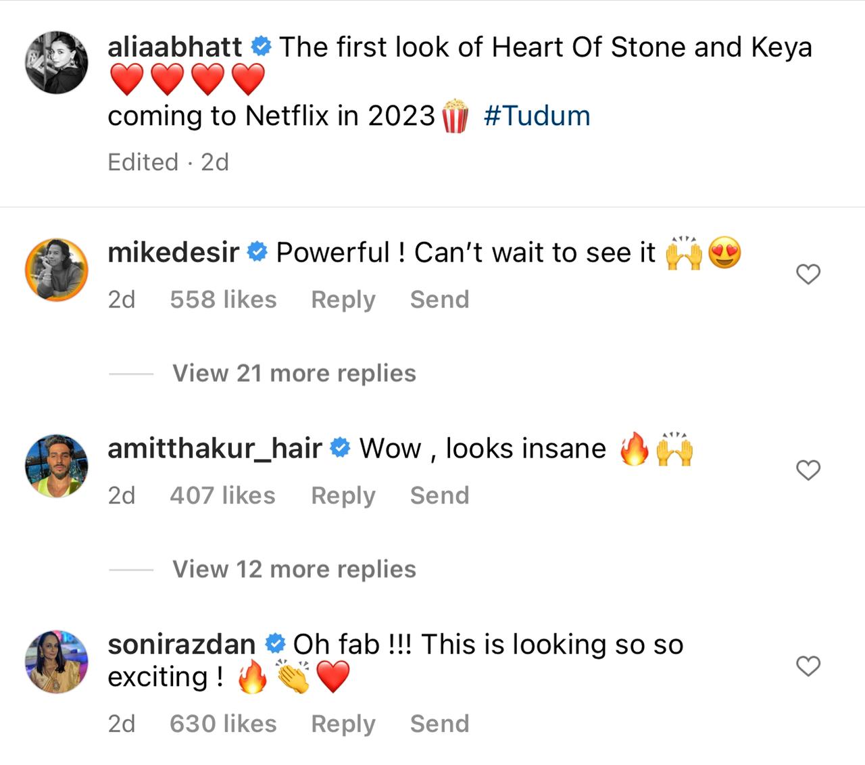Reply to mikedesir's comment
The image size is (865, 765).
tap(343, 299)
